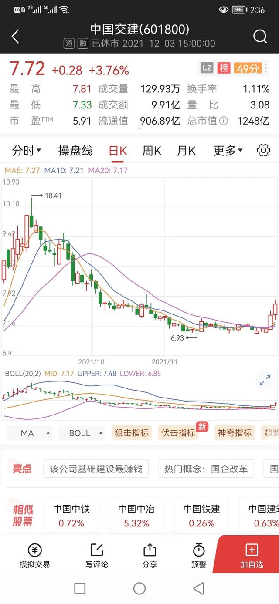Tap the back arrow icon
This screenshot has height=604, width=279.
(15, 37)
